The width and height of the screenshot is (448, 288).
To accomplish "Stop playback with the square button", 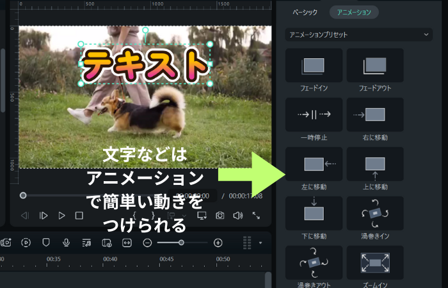I will pos(79,216).
